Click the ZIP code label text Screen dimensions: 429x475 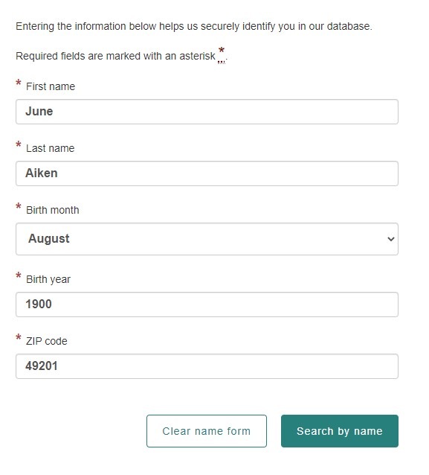[47, 341]
